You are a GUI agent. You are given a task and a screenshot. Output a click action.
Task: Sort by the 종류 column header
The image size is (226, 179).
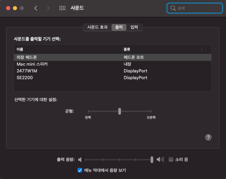point(162,49)
